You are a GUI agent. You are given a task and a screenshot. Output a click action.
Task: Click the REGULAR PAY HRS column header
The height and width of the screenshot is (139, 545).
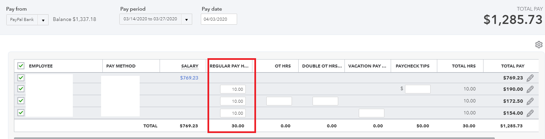tap(229, 66)
